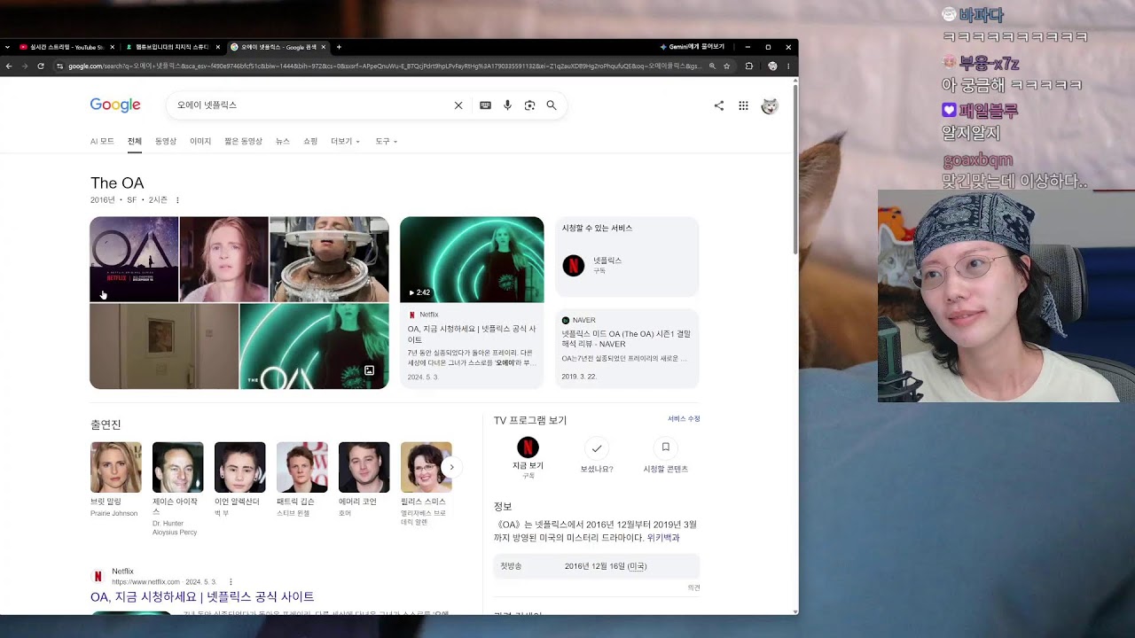Clear the search box with the X icon
1135x638 pixels.
(x=458, y=105)
